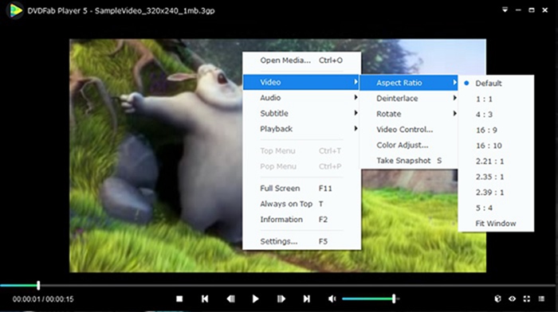
Task: Expand the Playback submenu
Action: pyautogui.click(x=301, y=129)
